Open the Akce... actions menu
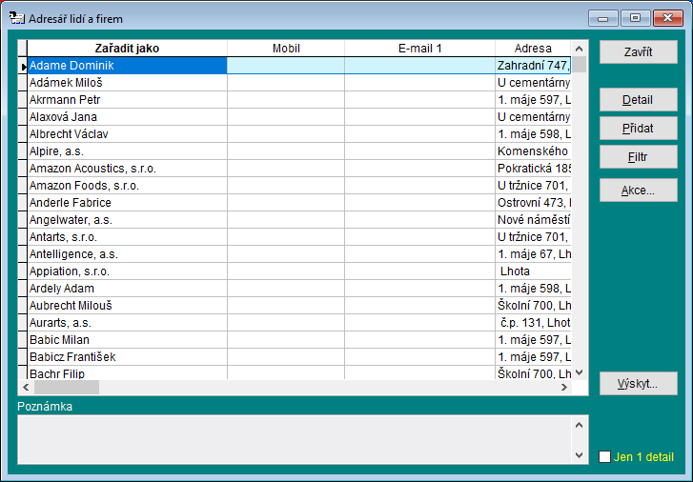693x482 pixels. tap(638, 191)
